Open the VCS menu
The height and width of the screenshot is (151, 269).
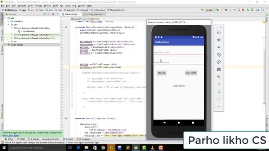coord(74,5)
